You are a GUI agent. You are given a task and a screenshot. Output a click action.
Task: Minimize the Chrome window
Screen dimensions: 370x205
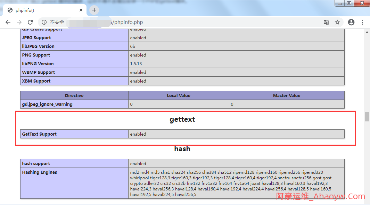click(339, 3)
